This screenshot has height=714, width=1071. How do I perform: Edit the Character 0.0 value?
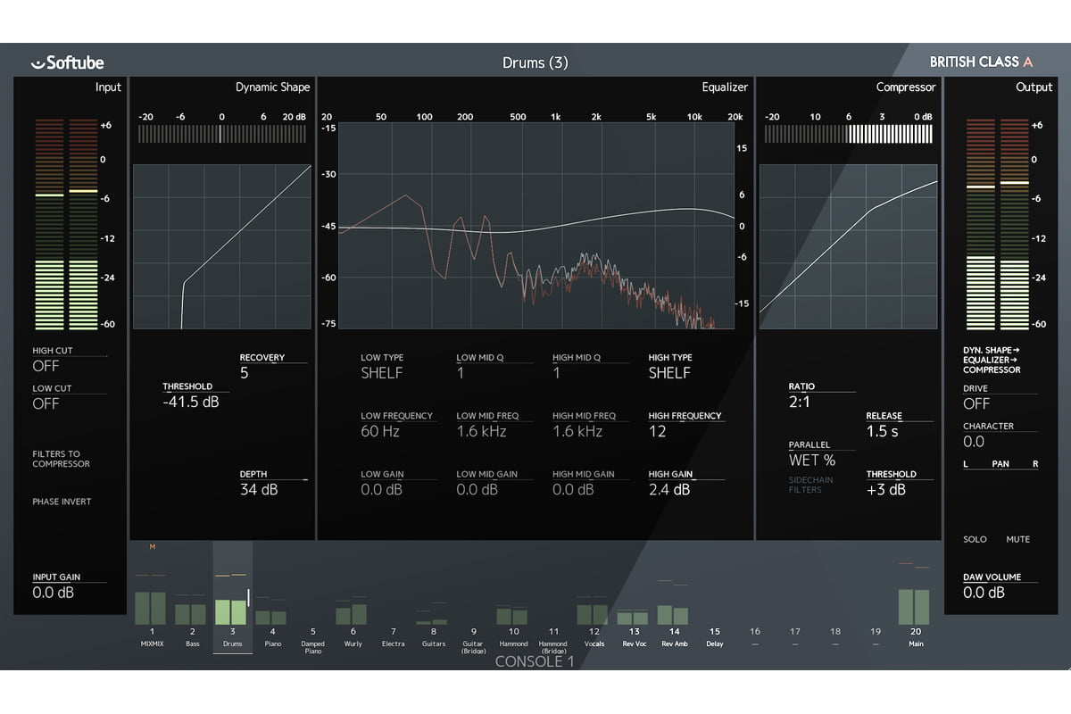974,441
